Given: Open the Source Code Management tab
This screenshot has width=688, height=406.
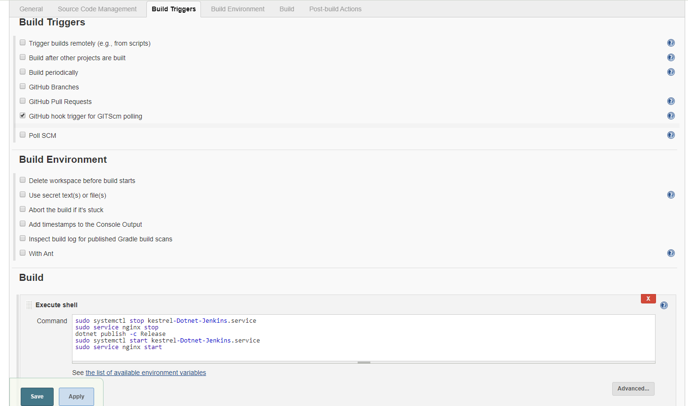Looking at the screenshot, I should (x=97, y=9).
